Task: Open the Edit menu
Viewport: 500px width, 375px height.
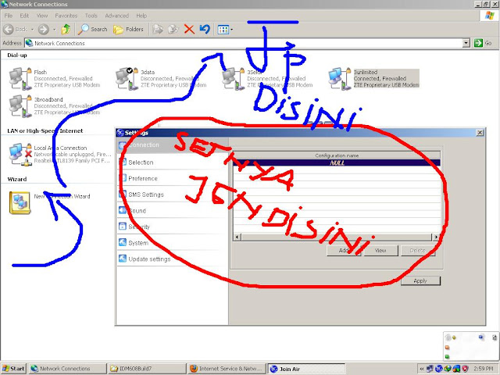Action: coord(24,16)
